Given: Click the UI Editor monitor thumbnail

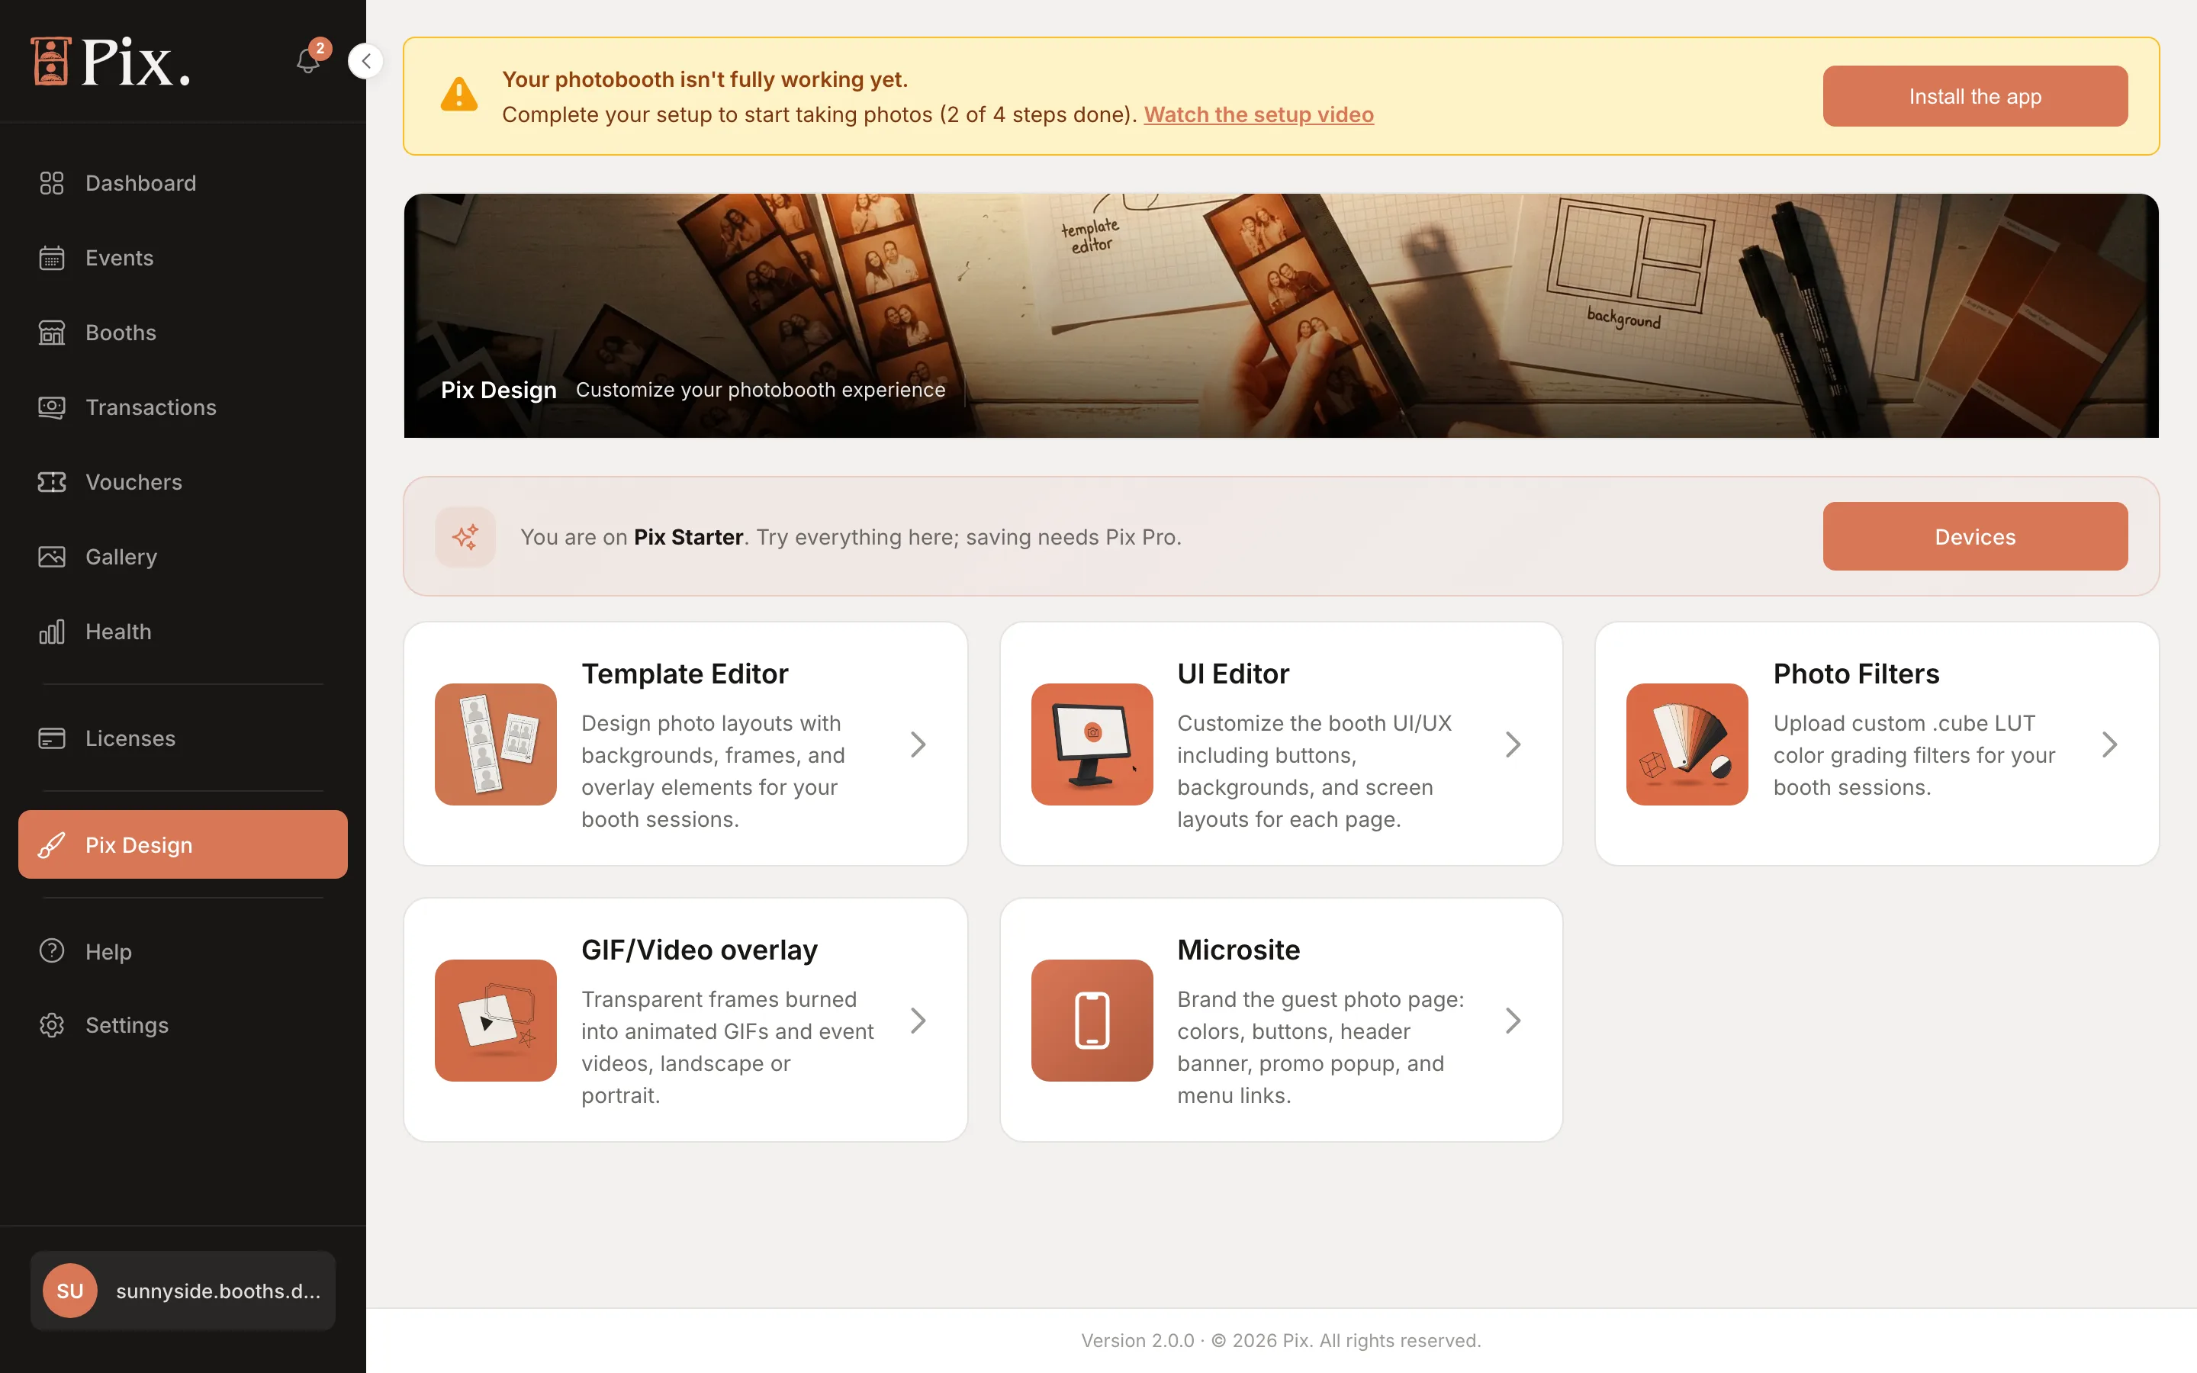Looking at the screenshot, I should coord(1092,744).
